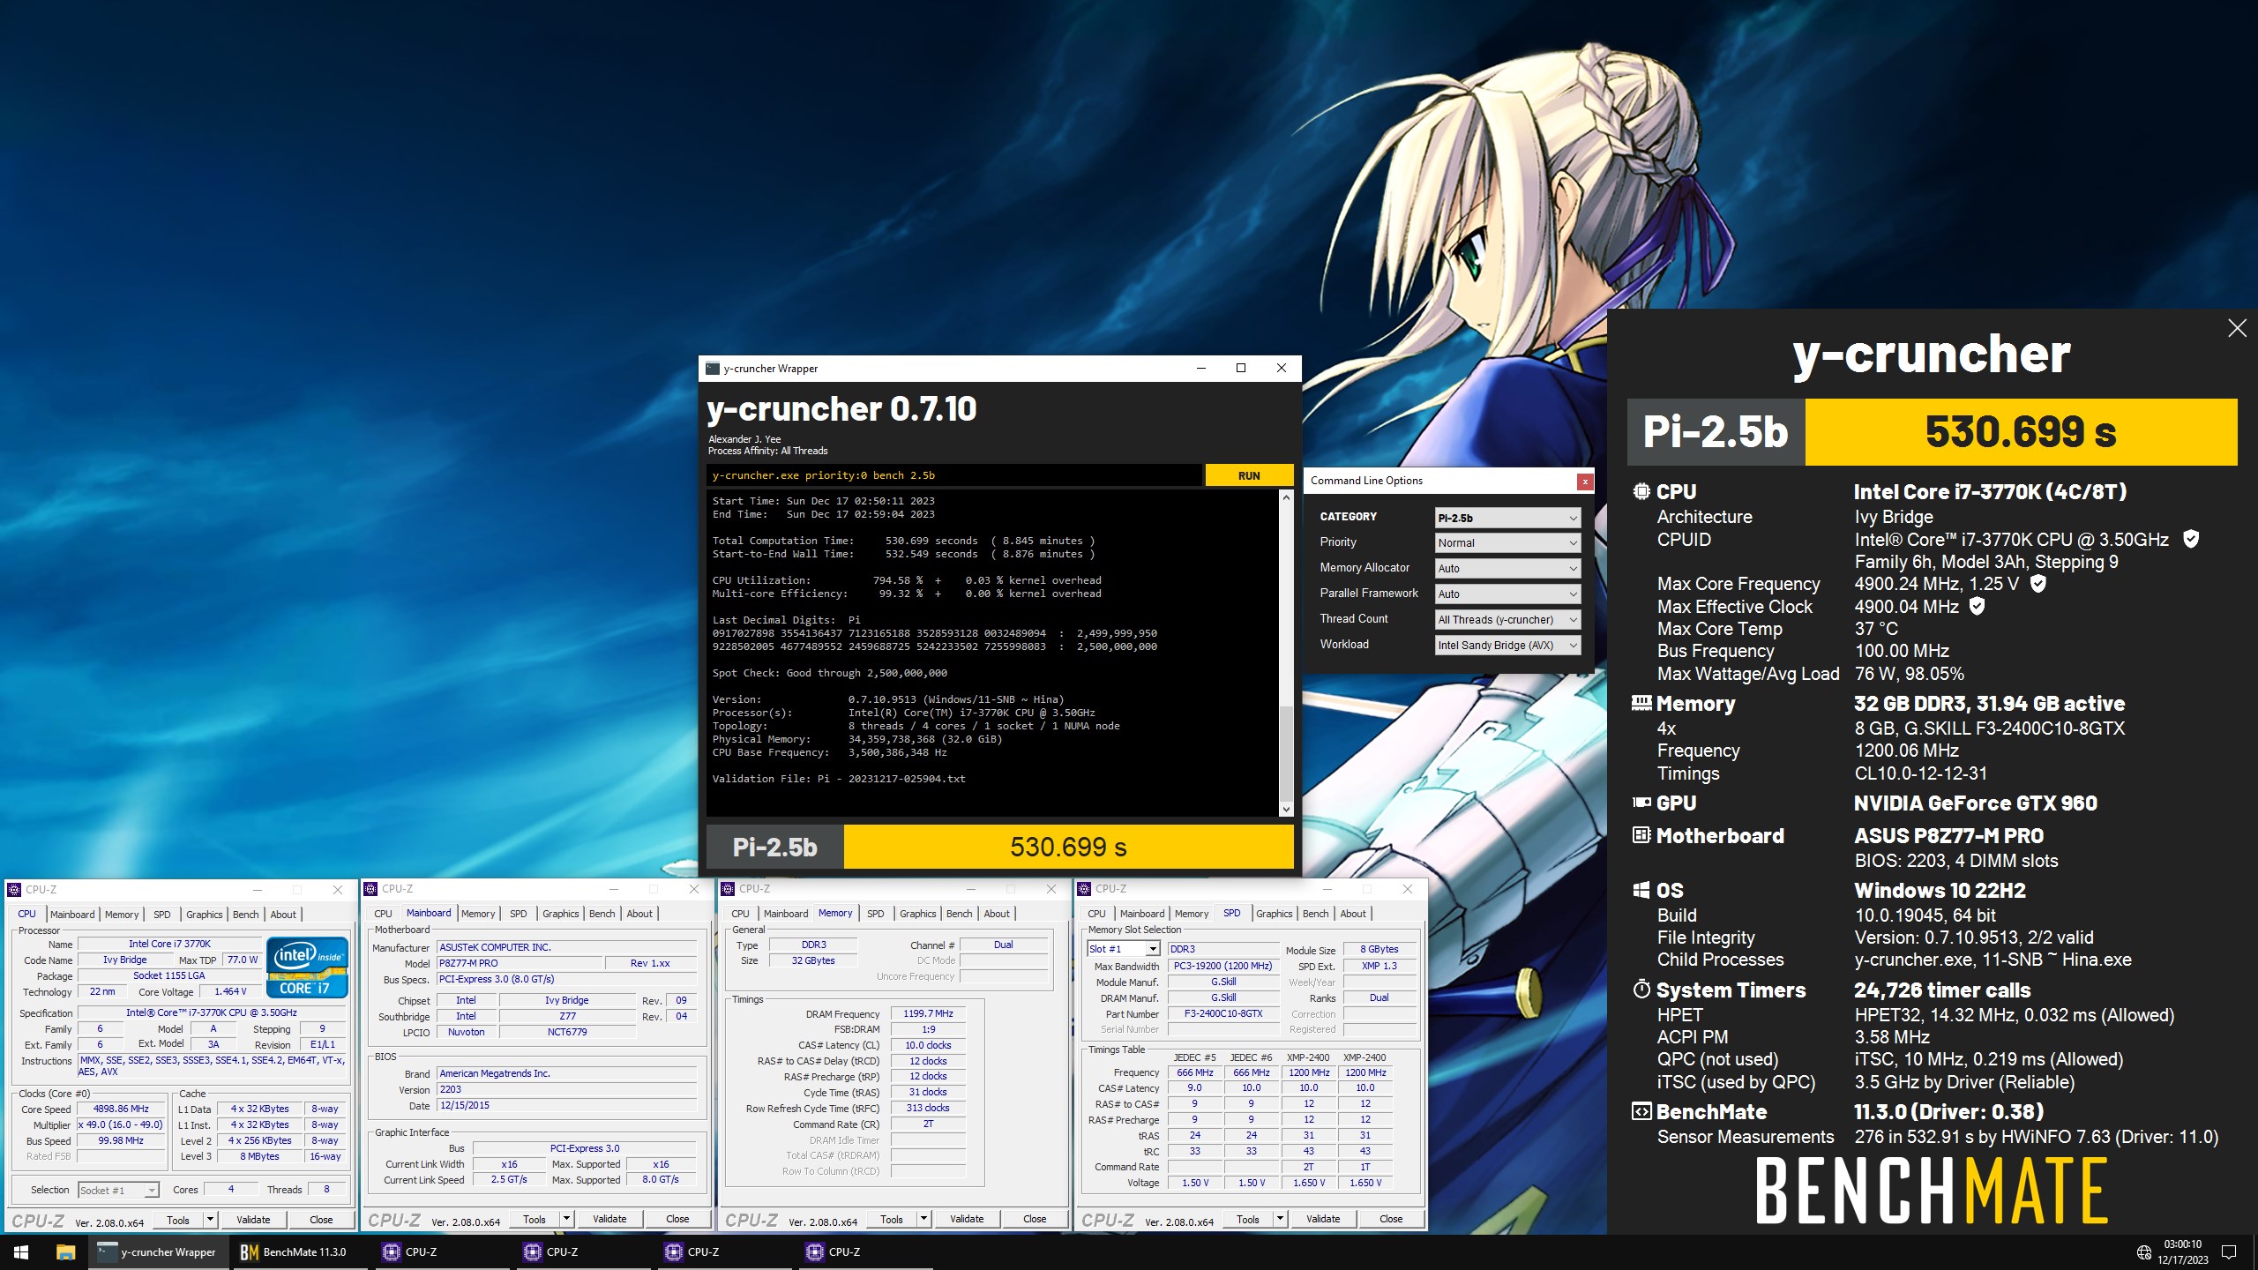This screenshot has width=2258, height=1270.
Task: Open SPD tab in Memory CPU-Z window
Action: pyautogui.click(x=875, y=914)
